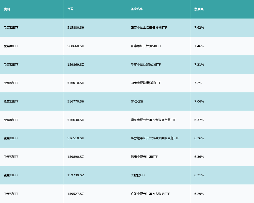Select code 560660.SH
Image resolution: width=254 pixels, height=203 pixels.
click(76, 46)
